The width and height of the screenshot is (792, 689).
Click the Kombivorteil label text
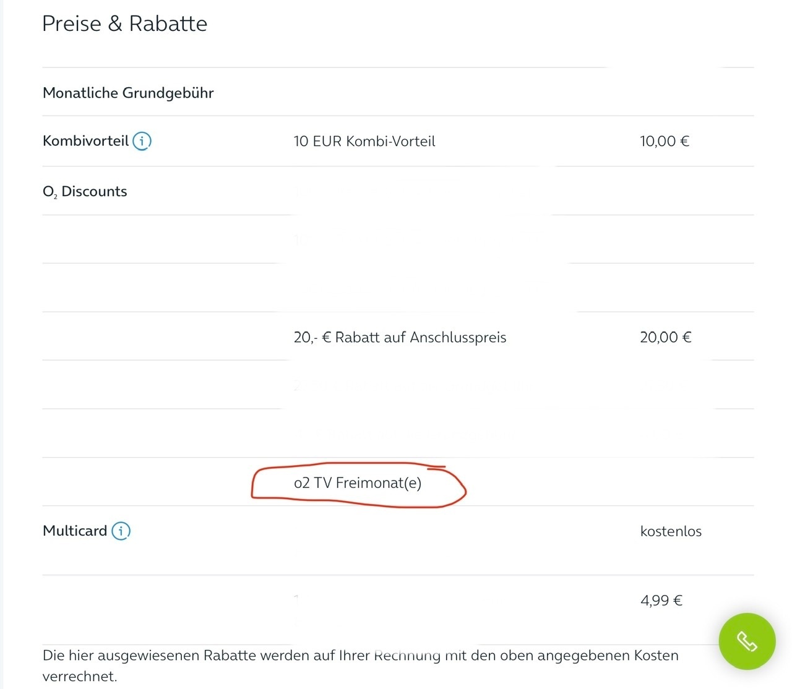[85, 141]
